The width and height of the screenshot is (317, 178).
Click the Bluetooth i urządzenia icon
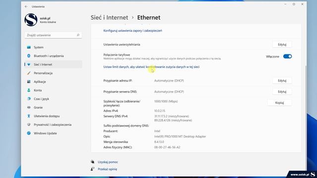[x=29, y=56]
